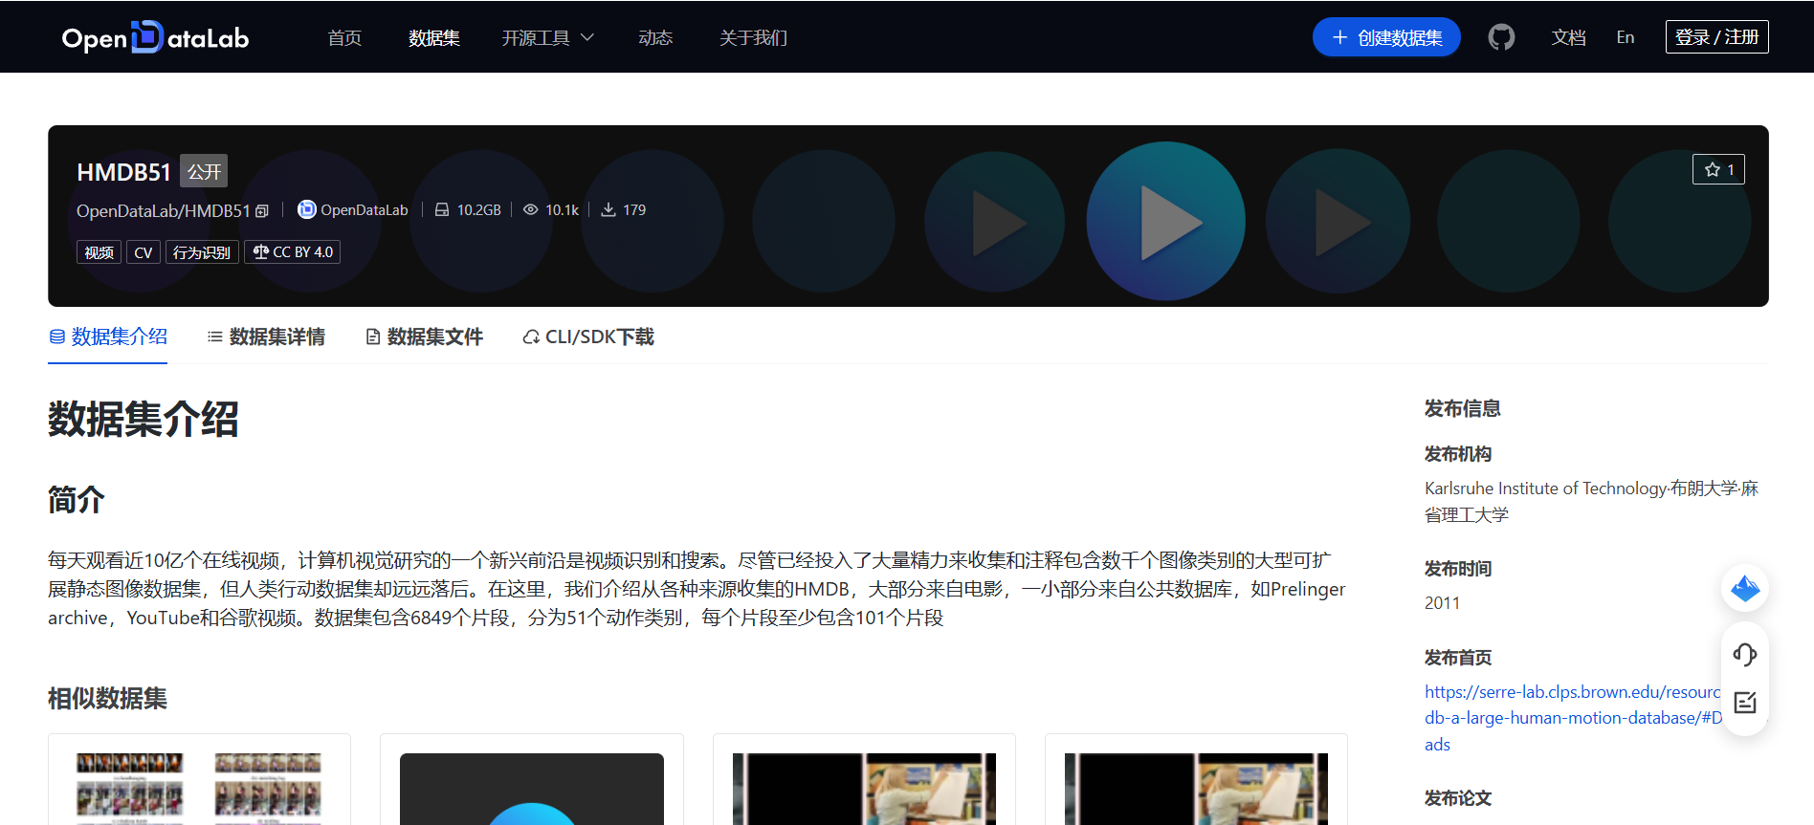Open the 数据集 navigation item
The width and height of the screenshot is (1814, 825).
click(434, 37)
